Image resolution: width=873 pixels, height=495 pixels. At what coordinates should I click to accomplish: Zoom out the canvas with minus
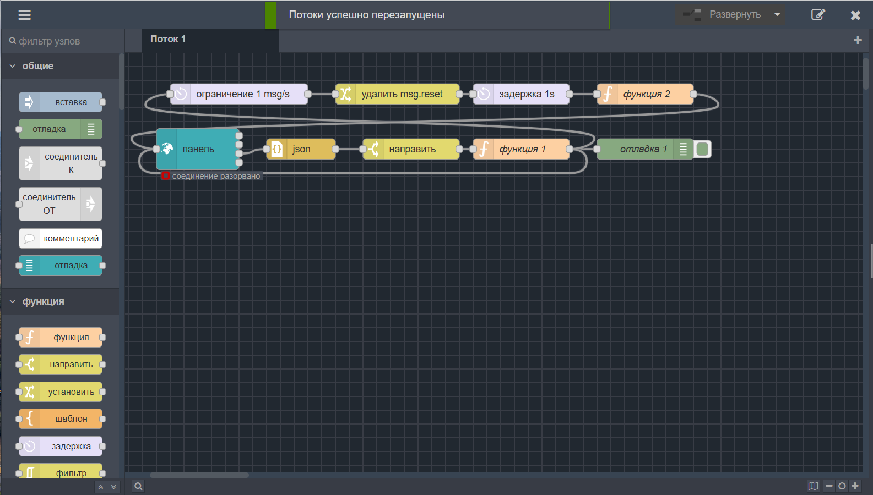click(829, 486)
